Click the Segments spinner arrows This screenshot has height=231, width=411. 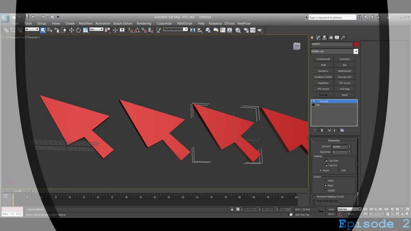point(350,152)
